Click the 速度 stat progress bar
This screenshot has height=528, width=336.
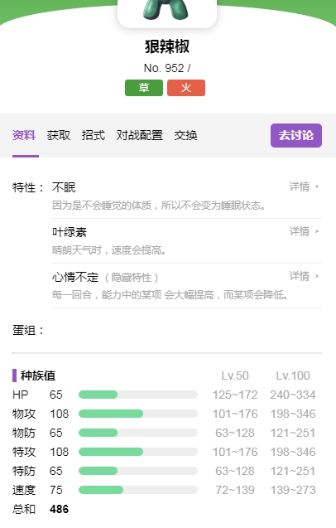click(x=138, y=490)
